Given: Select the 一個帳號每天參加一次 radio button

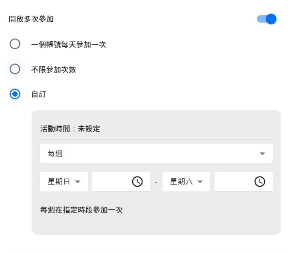Looking at the screenshot, I should point(15,44).
